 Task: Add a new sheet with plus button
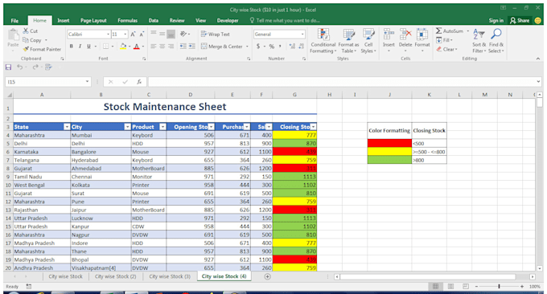pyautogui.click(x=268, y=276)
